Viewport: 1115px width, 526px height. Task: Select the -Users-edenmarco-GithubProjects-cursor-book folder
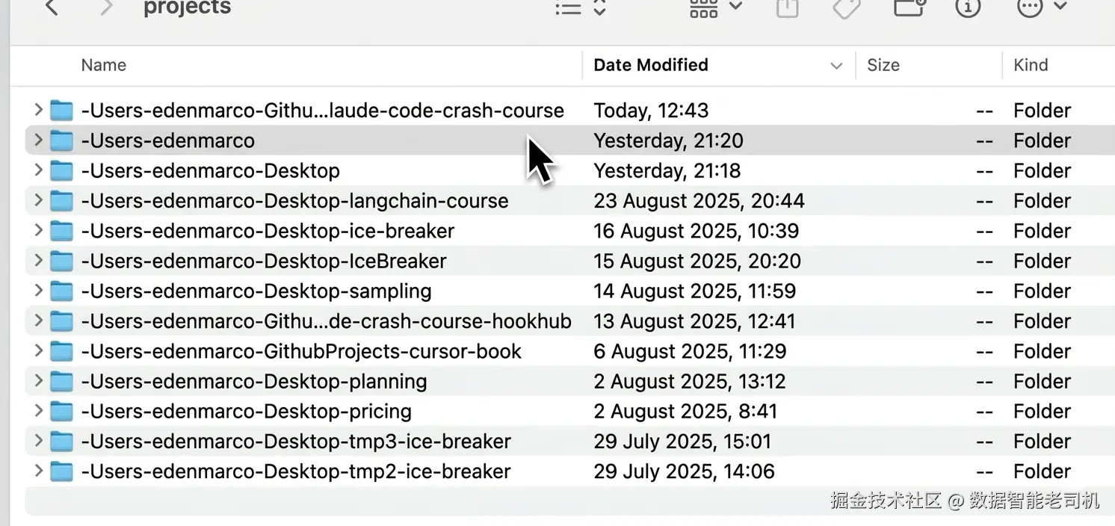[300, 351]
